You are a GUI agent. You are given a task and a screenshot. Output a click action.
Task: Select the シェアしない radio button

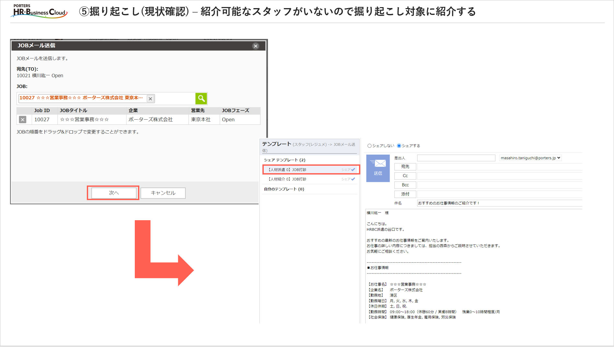[369, 146]
